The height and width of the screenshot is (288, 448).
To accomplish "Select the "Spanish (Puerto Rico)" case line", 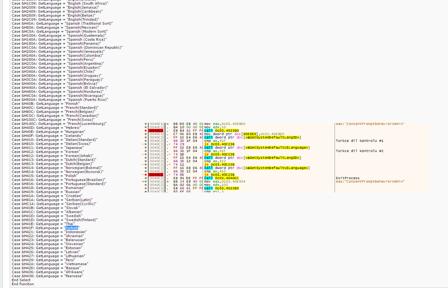I will [x=60, y=99].
